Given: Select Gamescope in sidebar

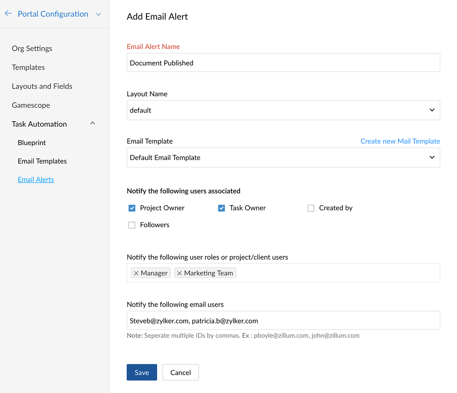Looking at the screenshot, I should click(x=31, y=105).
